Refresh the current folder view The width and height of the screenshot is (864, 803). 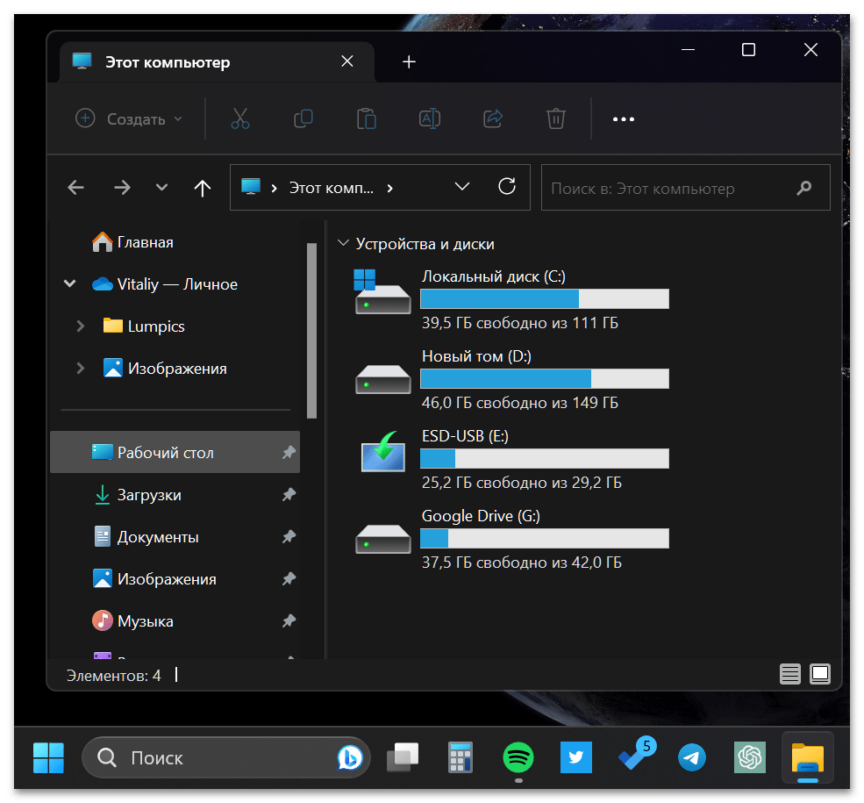(506, 187)
